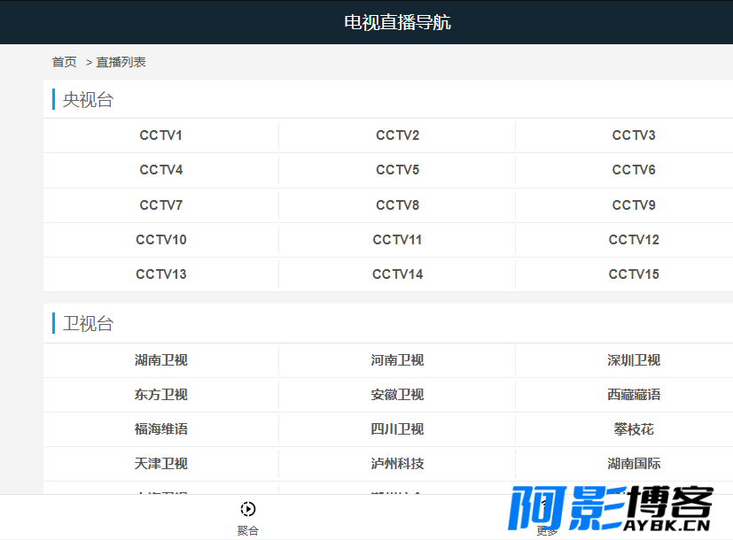
Task: Open 湖南国际 channel
Action: pos(634,464)
